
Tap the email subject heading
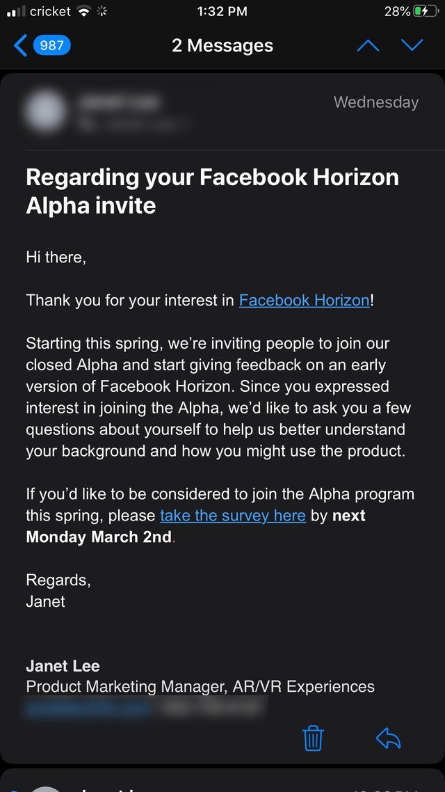pyautogui.click(x=212, y=191)
